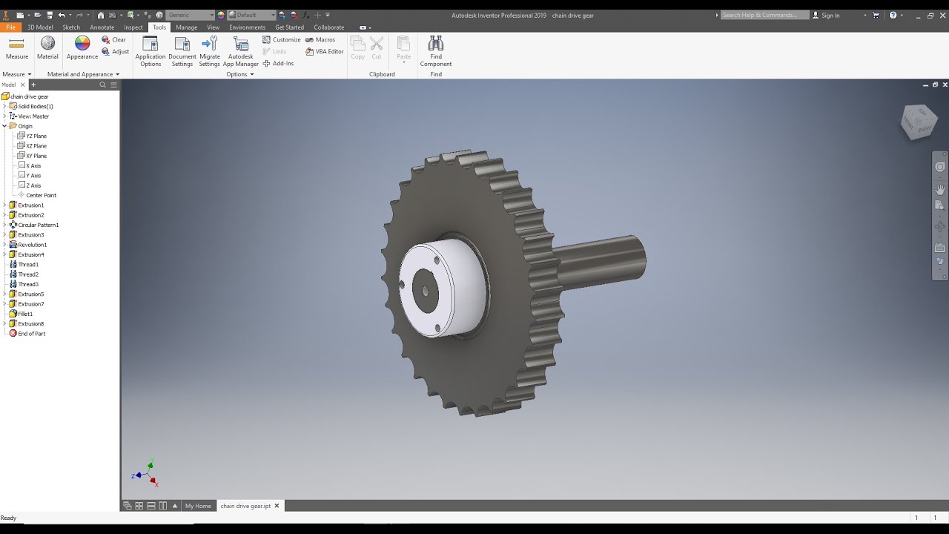Switch to the 3D Model tab
The height and width of the screenshot is (534, 949).
[40, 27]
